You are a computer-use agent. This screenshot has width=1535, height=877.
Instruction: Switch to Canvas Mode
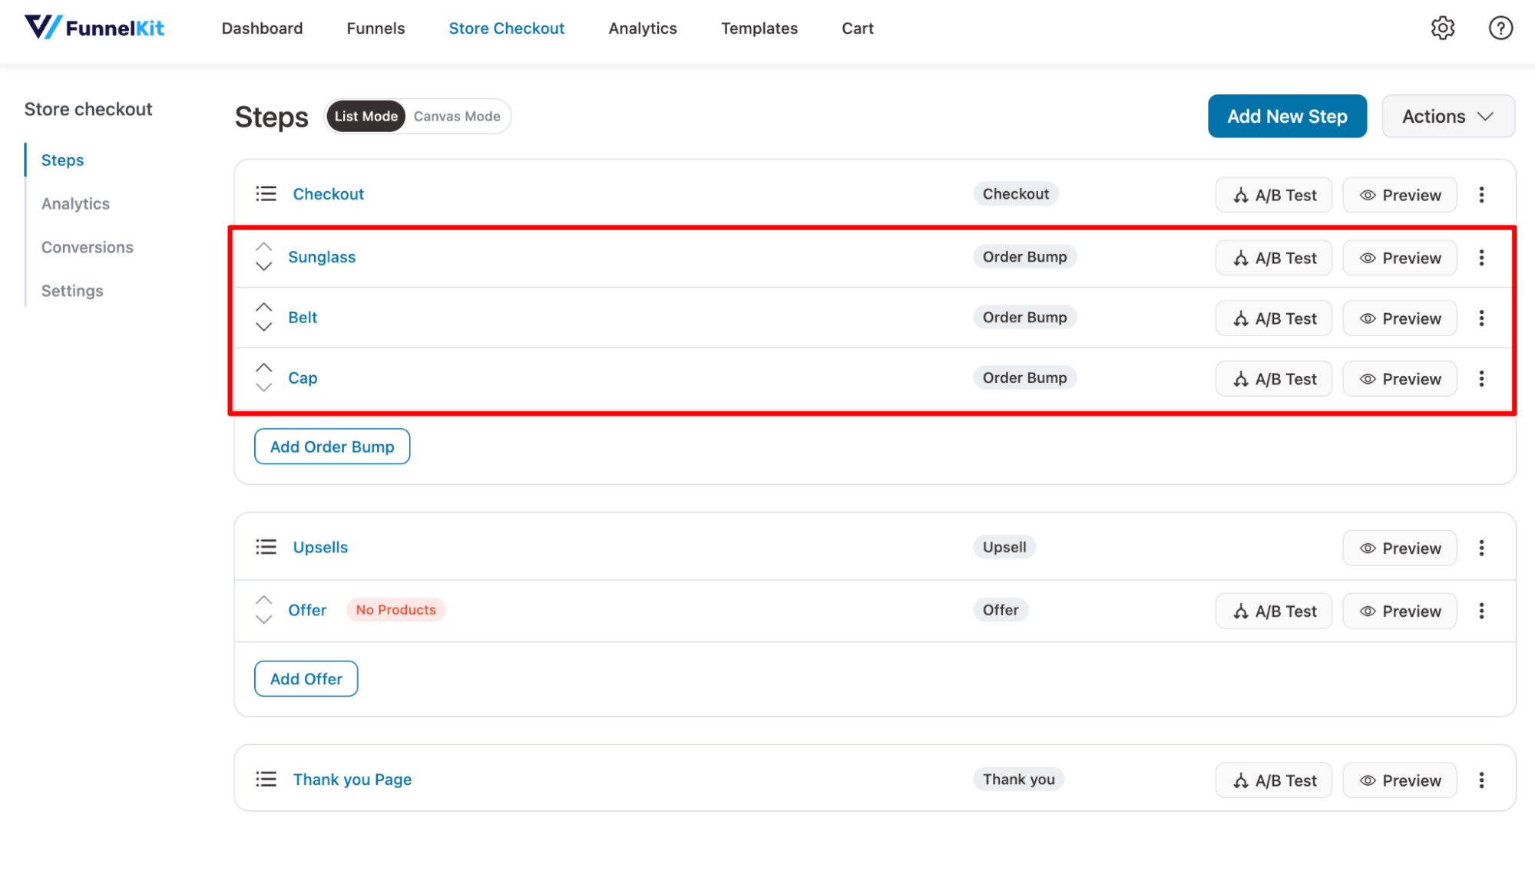457,117
